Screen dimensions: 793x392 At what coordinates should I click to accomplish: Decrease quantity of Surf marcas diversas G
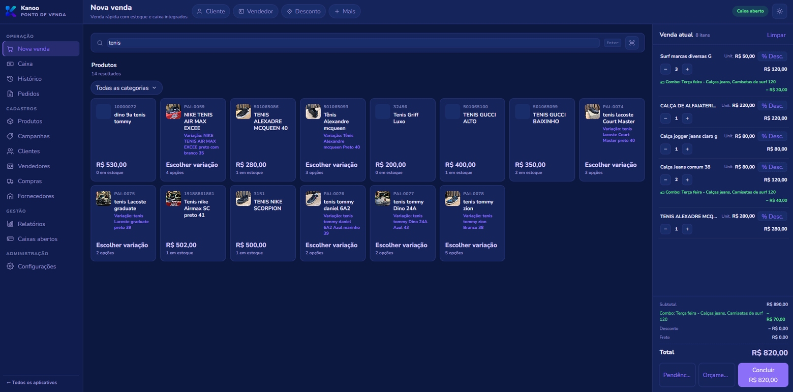point(665,69)
